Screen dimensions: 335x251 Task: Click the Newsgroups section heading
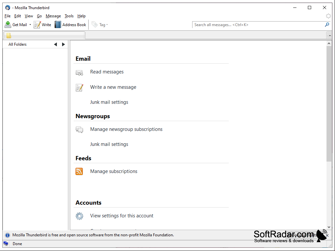93,116
